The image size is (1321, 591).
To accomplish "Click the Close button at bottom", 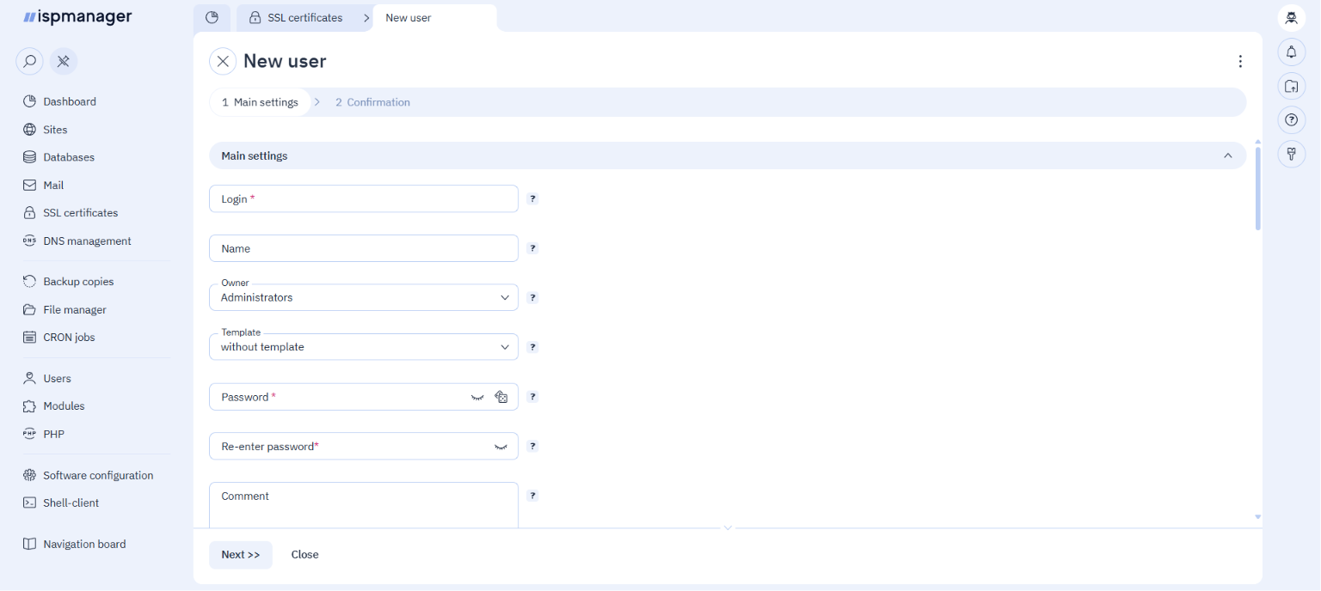I will click(x=304, y=555).
